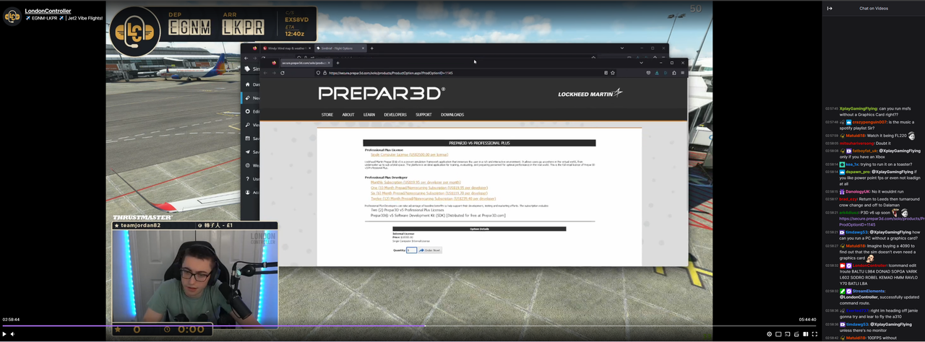The image size is (925, 342).
Task: Open the LondonController channel name link
Action: coord(48,11)
